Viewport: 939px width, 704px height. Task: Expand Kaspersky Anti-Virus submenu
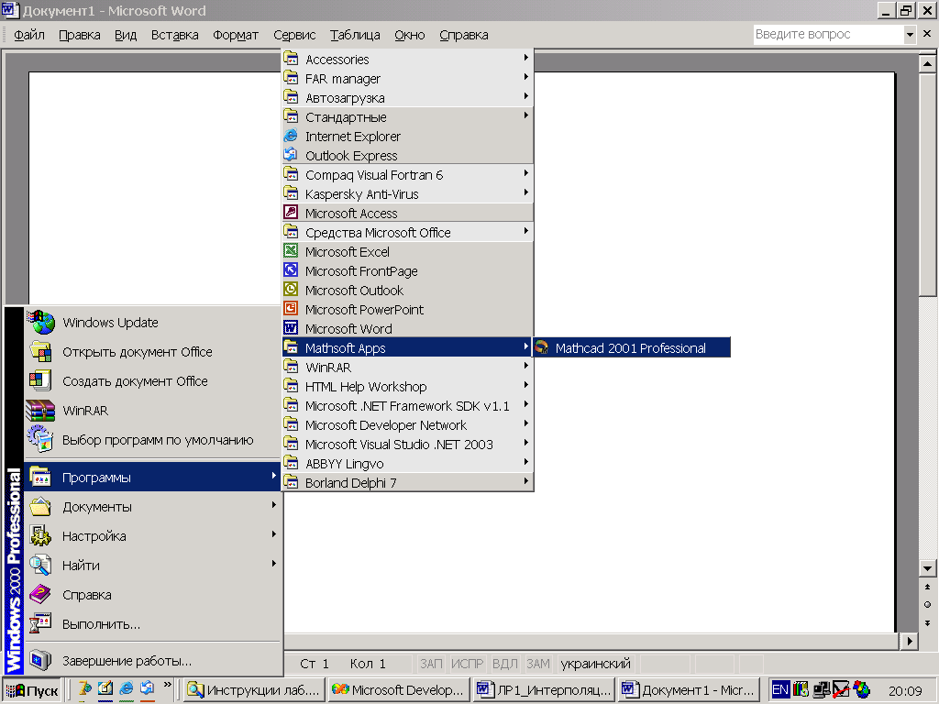[x=407, y=194]
